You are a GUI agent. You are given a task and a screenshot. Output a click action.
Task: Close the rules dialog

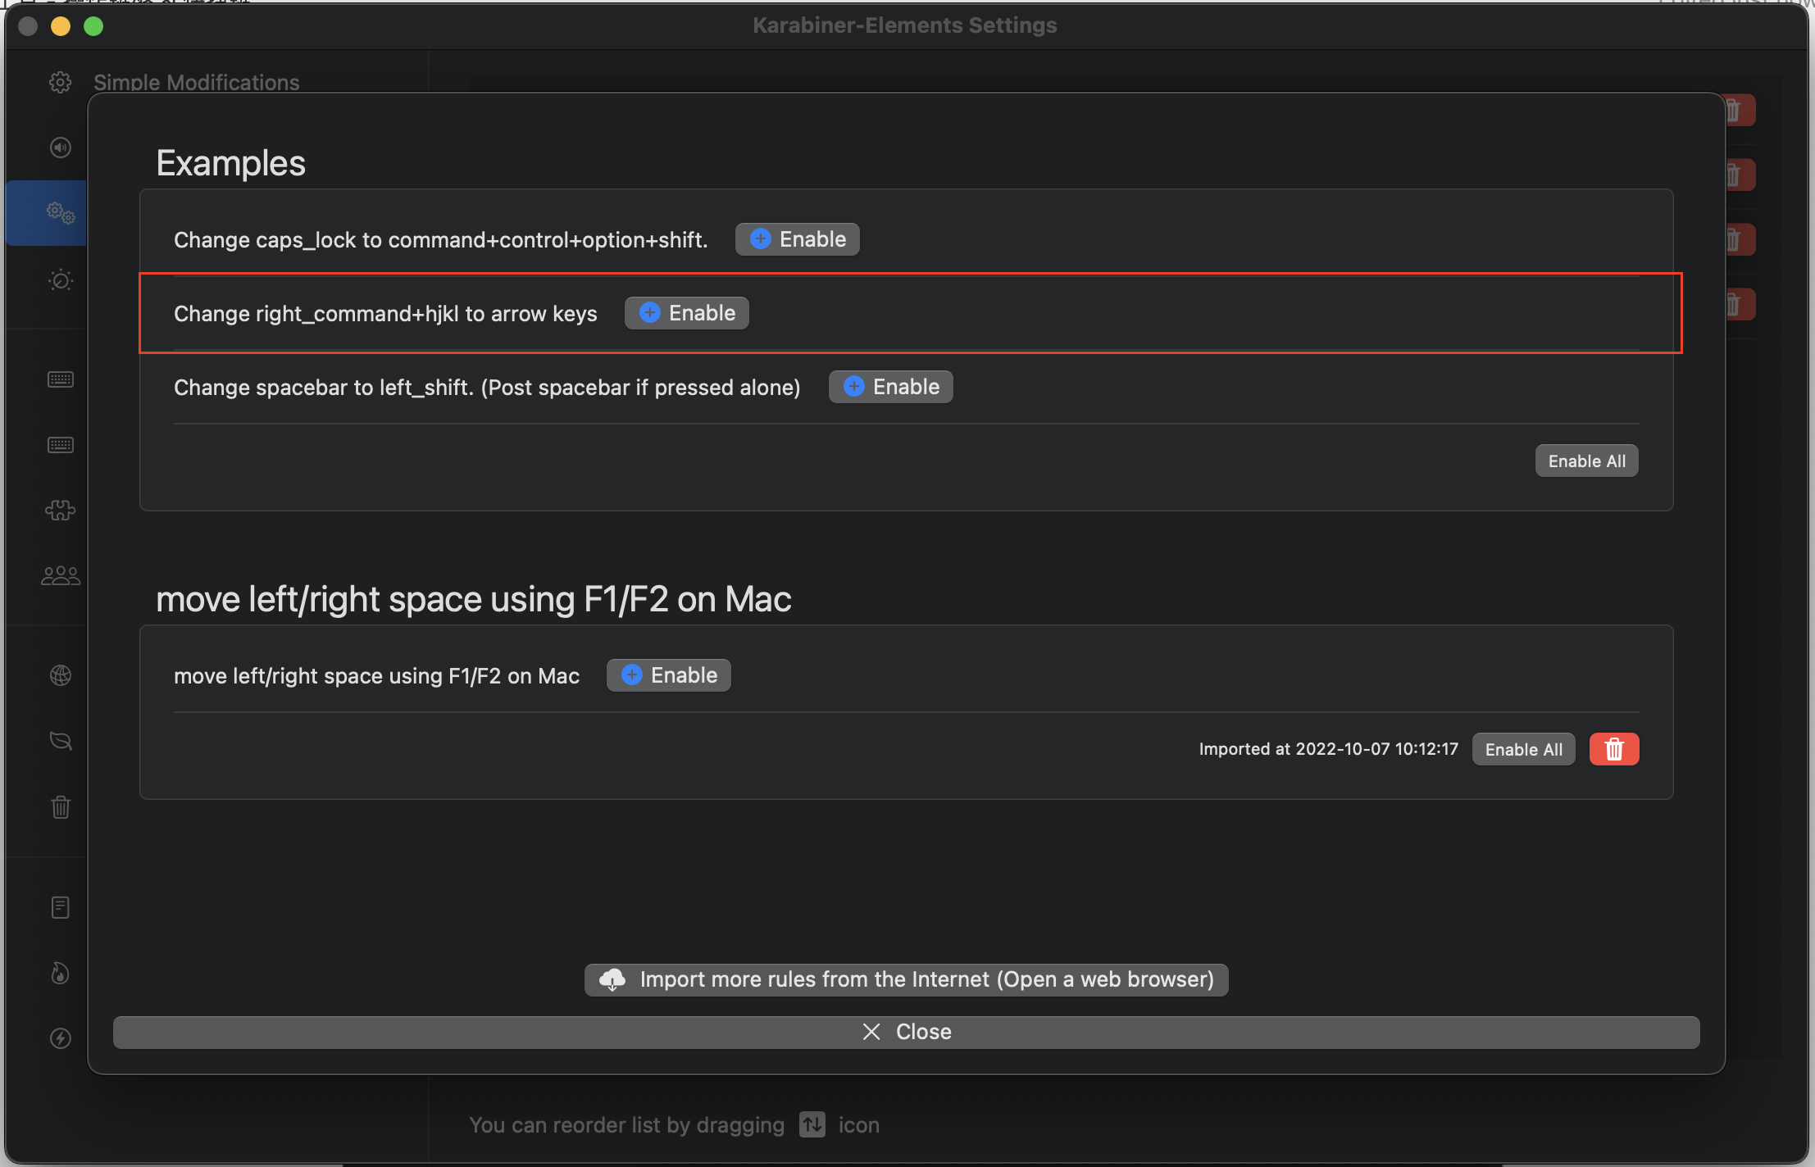[x=905, y=1031]
